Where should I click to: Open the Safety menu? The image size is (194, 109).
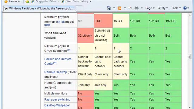[x=163, y=8]
